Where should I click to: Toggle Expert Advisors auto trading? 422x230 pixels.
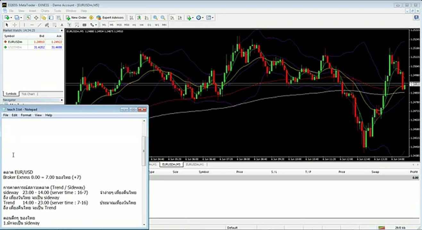click(x=110, y=18)
